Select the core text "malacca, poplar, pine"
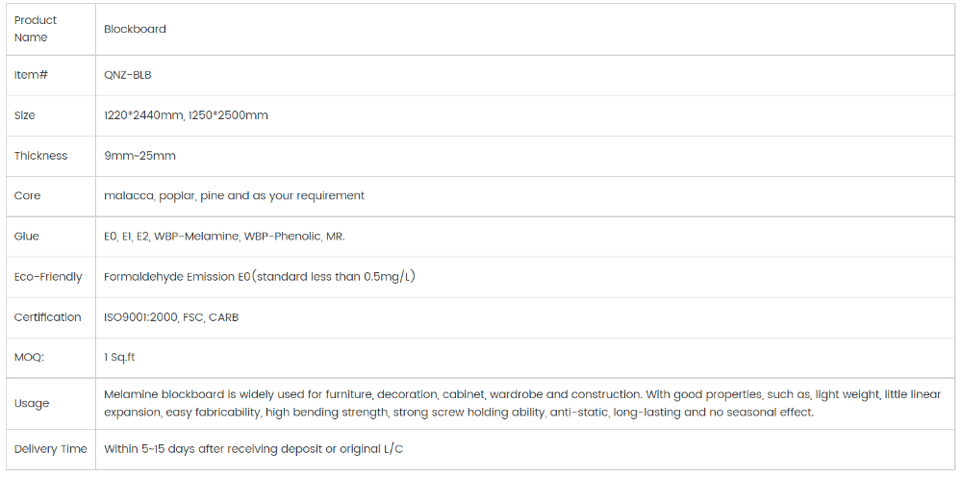This screenshot has width=962, height=478. (x=164, y=196)
